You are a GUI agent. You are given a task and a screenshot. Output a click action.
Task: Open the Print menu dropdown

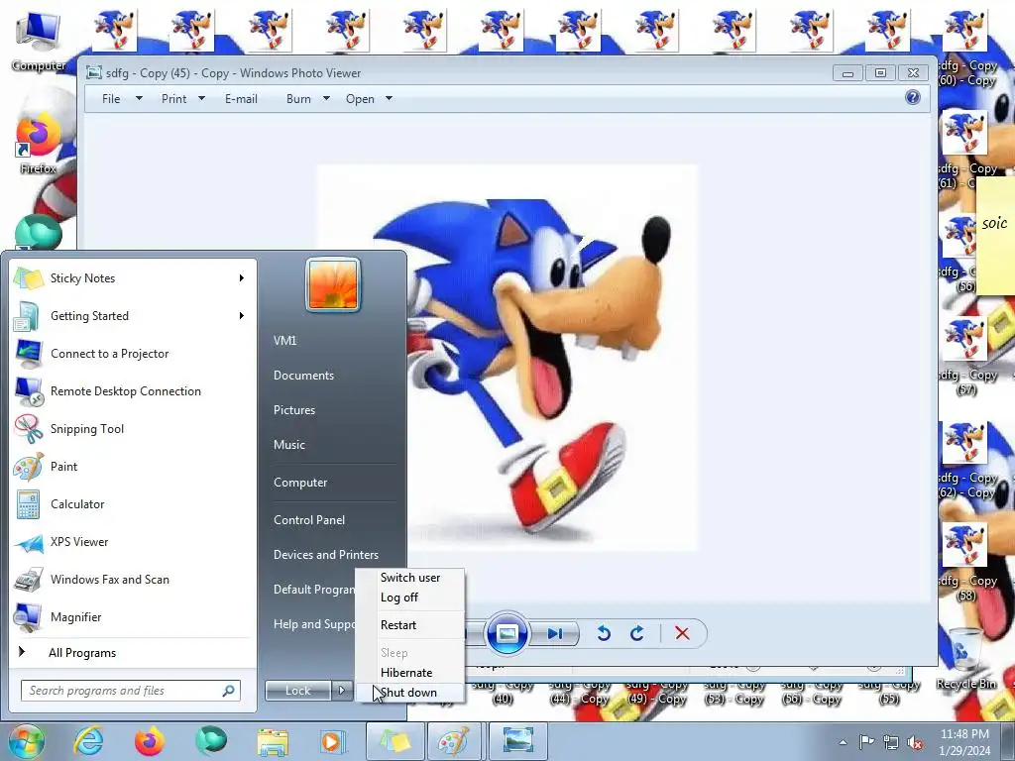point(183,99)
